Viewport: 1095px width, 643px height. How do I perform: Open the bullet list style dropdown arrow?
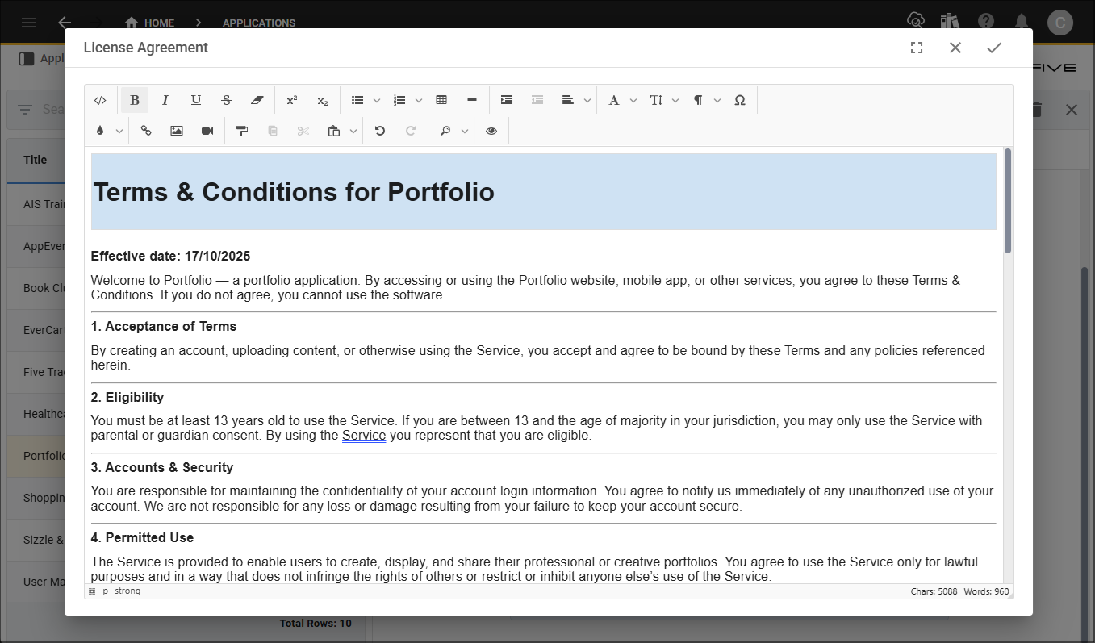pyautogui.click(x=377, y=101)
